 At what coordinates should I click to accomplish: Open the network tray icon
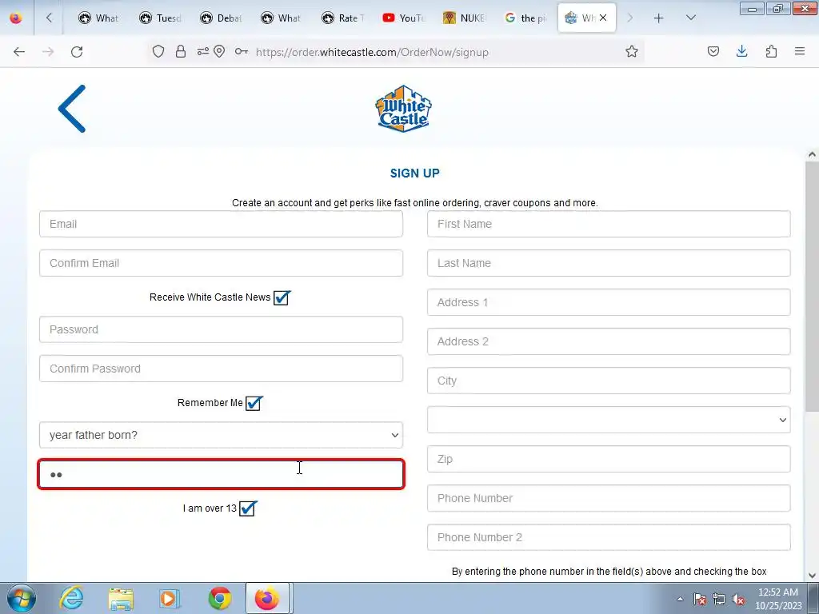coord(719,600)
